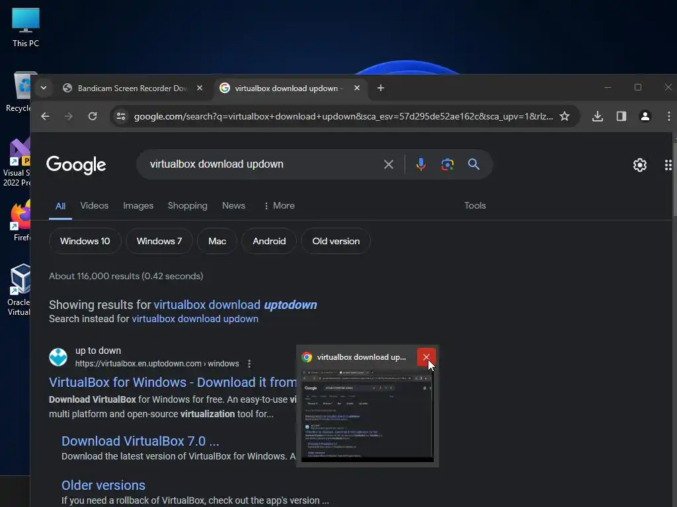The image size is (677, 507).
Task: Open the 'Older versions' sitelink
Action: [x=103, y=485]
